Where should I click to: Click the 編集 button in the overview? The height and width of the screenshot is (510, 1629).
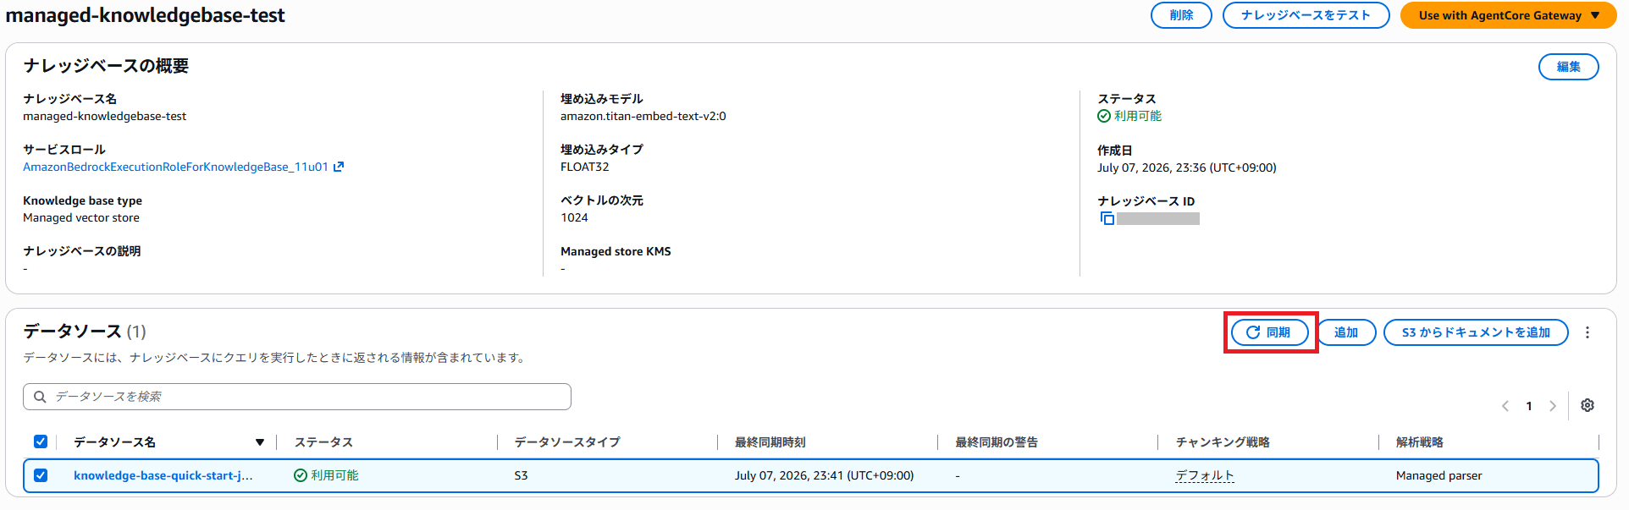(x=1568, y=67)
